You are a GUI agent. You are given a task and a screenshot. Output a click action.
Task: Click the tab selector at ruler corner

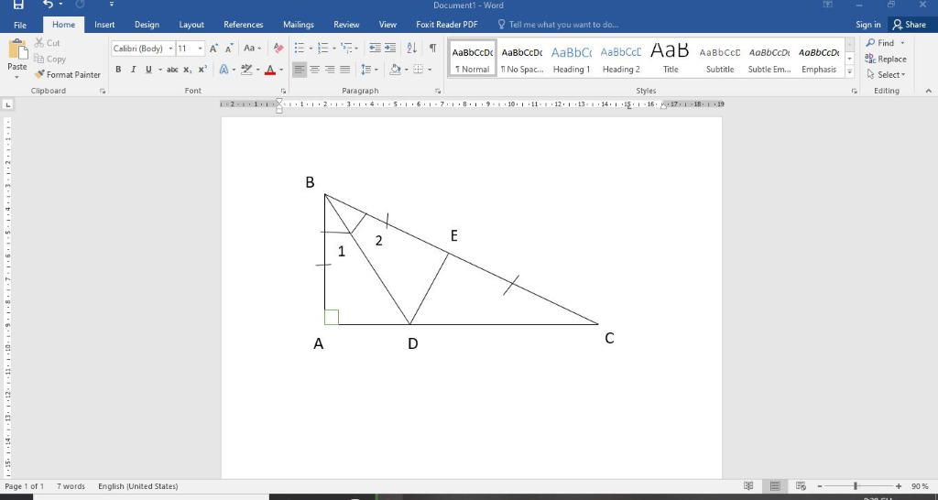tap(7, 104)
